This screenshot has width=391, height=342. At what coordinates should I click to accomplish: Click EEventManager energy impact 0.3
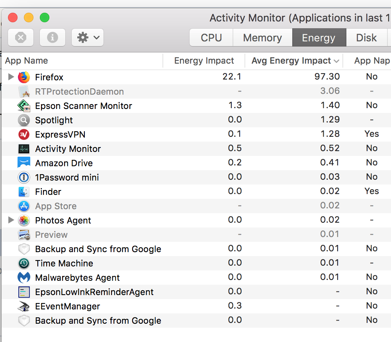(x=235, y=305)
